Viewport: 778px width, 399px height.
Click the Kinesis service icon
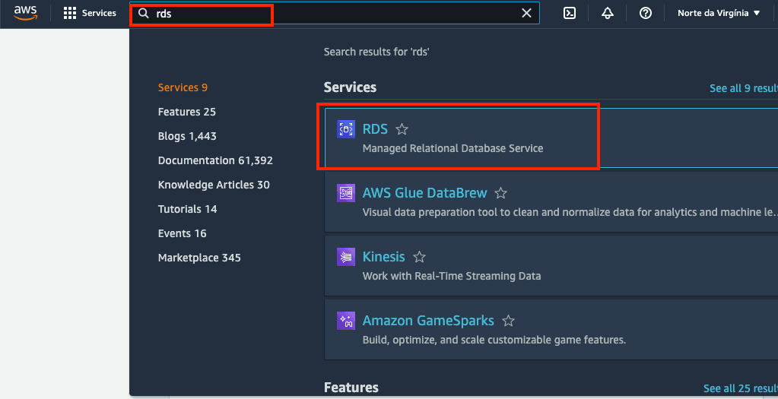[346, 257]
